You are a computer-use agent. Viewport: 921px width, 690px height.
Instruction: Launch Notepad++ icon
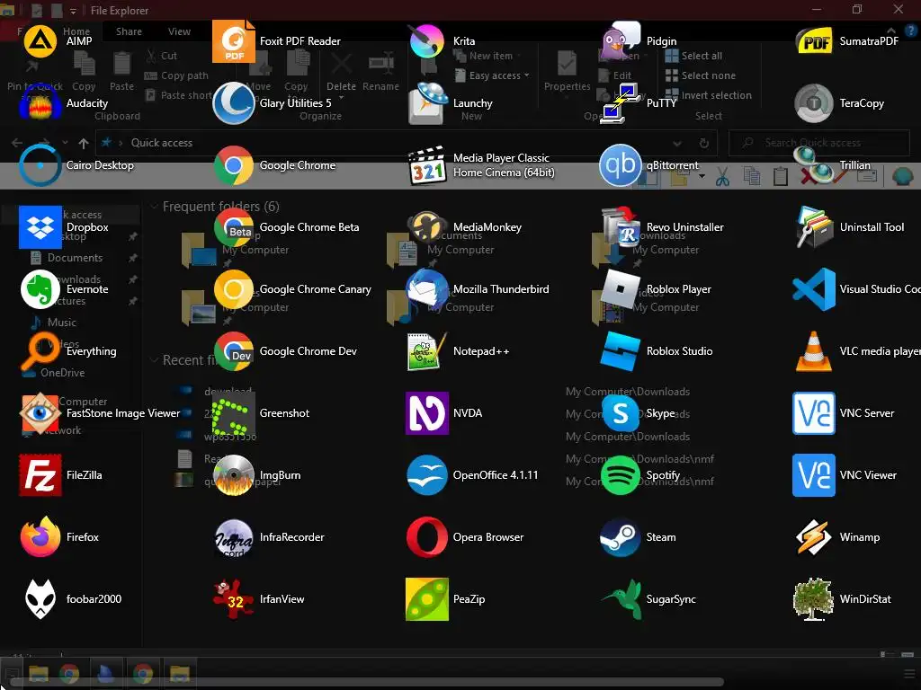click(x=427, y=351)
